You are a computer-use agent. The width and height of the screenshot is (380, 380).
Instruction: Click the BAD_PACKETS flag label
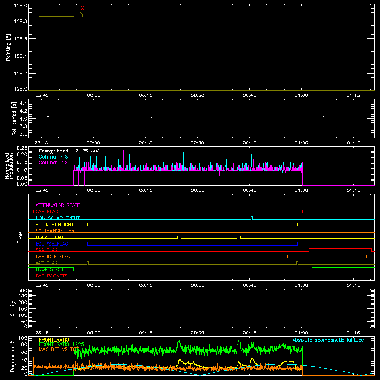point(52,275)
